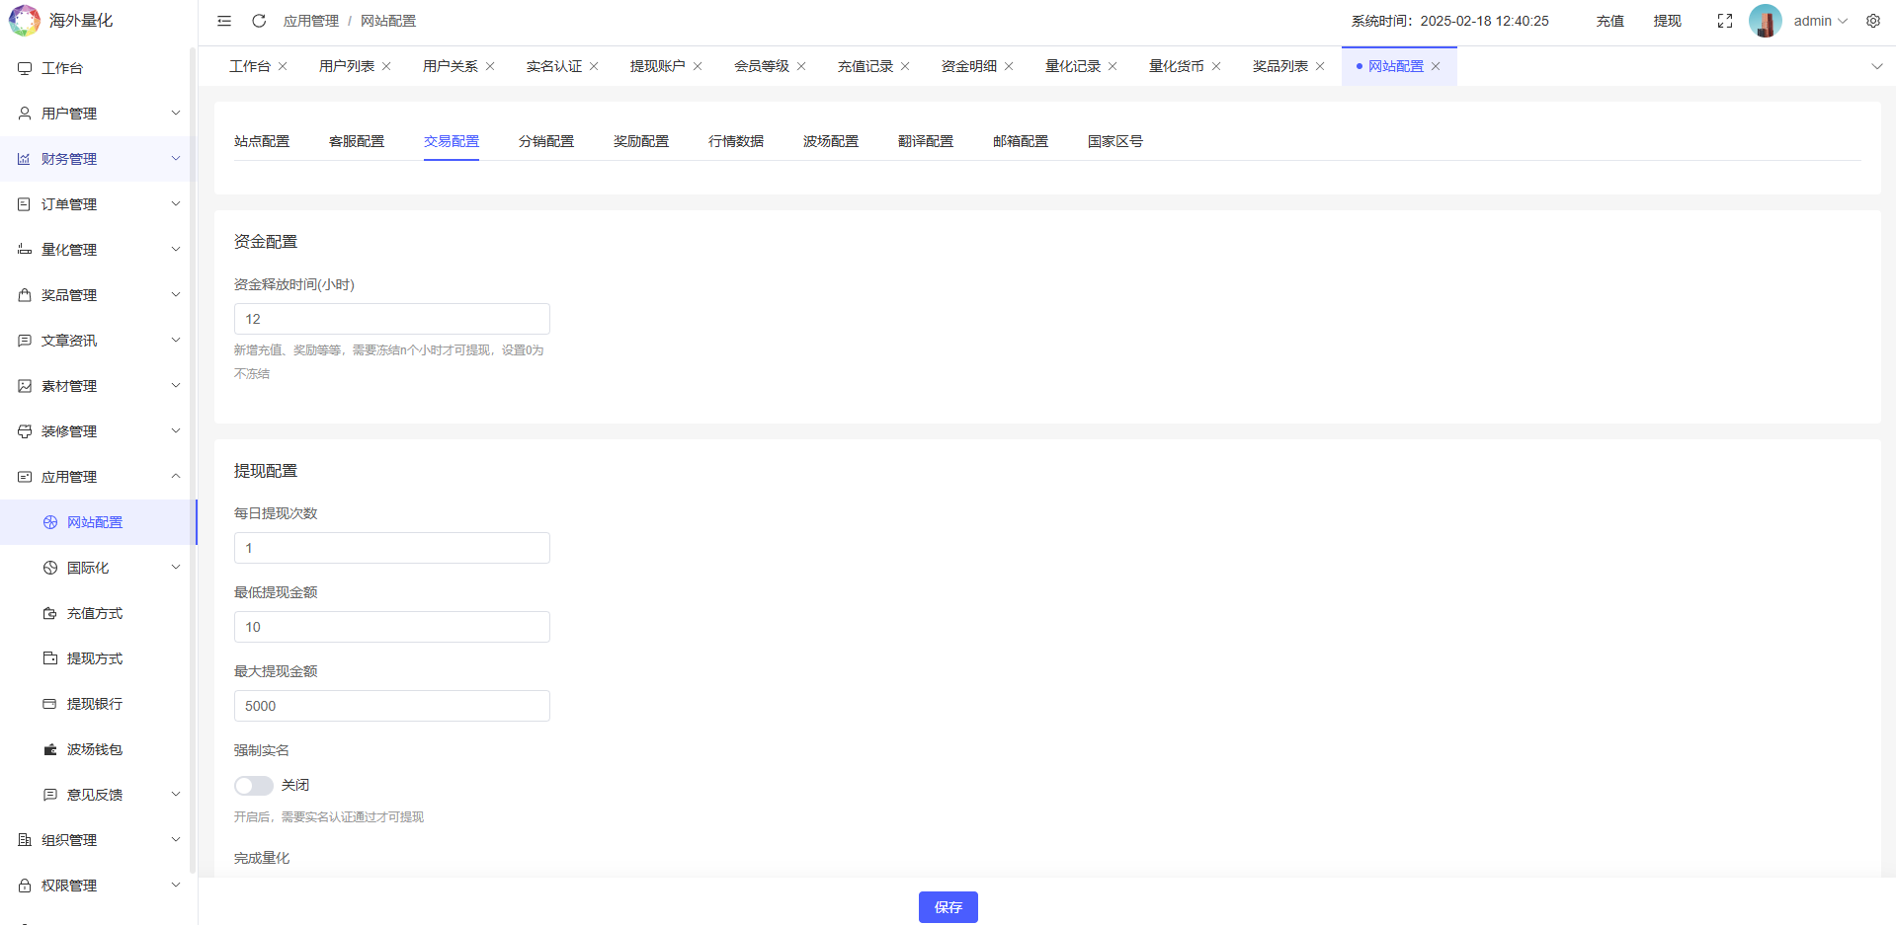Open 提现银行 withdrawal bank icon
The image size is (1896, 925).
point(49,704)
